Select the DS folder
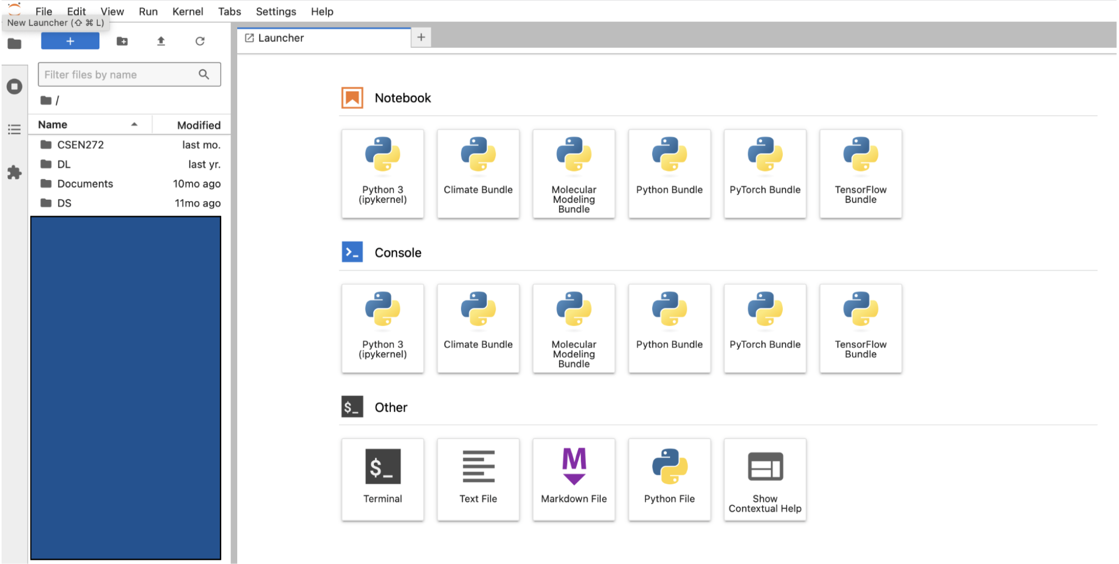Screen dimensions: 1119x564 coord(130,203)
